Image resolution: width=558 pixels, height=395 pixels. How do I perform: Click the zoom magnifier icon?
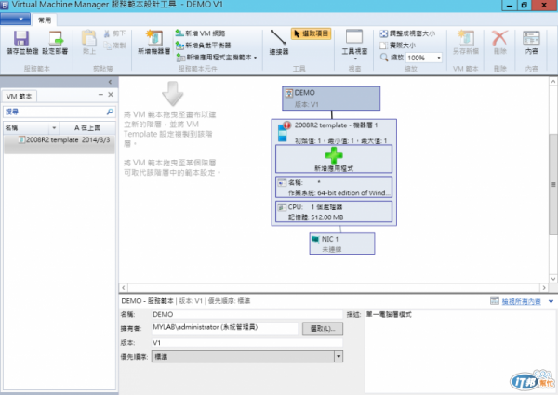point(384,58)
